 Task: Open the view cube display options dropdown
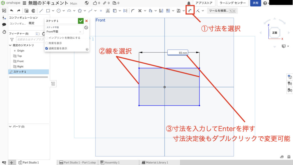click(x=288, y=46)
